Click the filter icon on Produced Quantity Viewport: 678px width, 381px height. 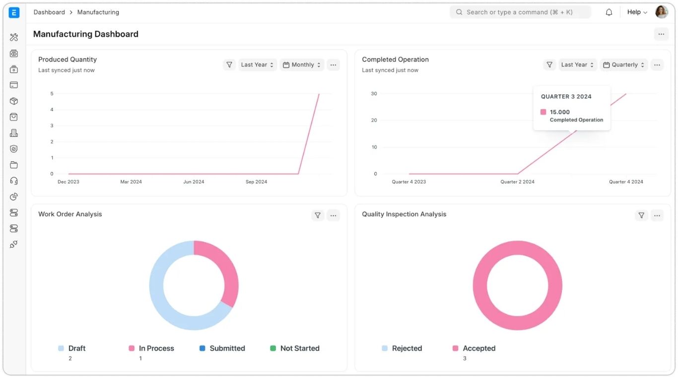pos(229,65)
